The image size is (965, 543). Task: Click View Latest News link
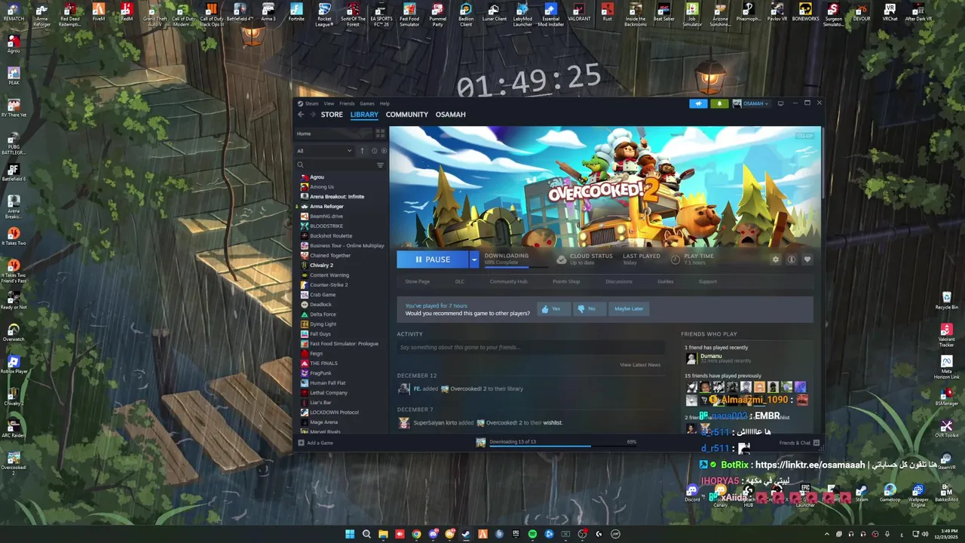(x=640, y=365)
